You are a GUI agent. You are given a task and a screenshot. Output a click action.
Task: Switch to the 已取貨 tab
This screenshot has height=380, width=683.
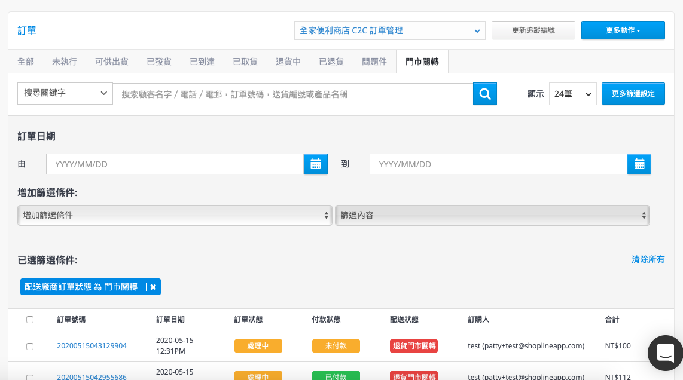click(x=245, y=62)
